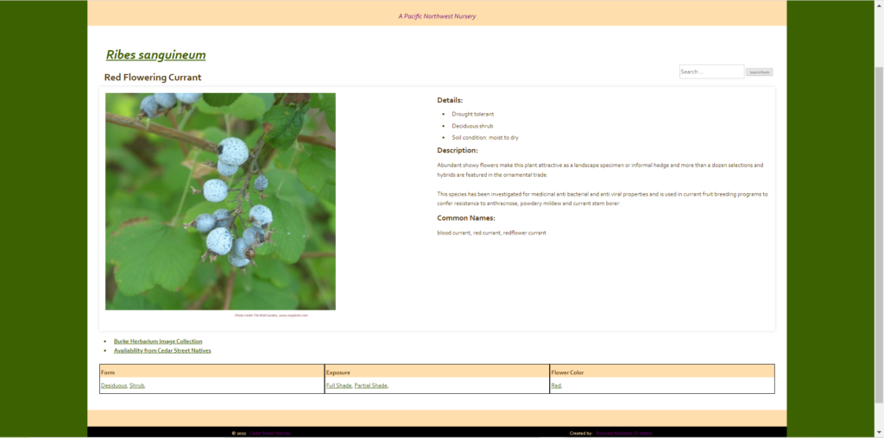
Task: Click the Deciduous form link
Action: (x=114, y=385)
